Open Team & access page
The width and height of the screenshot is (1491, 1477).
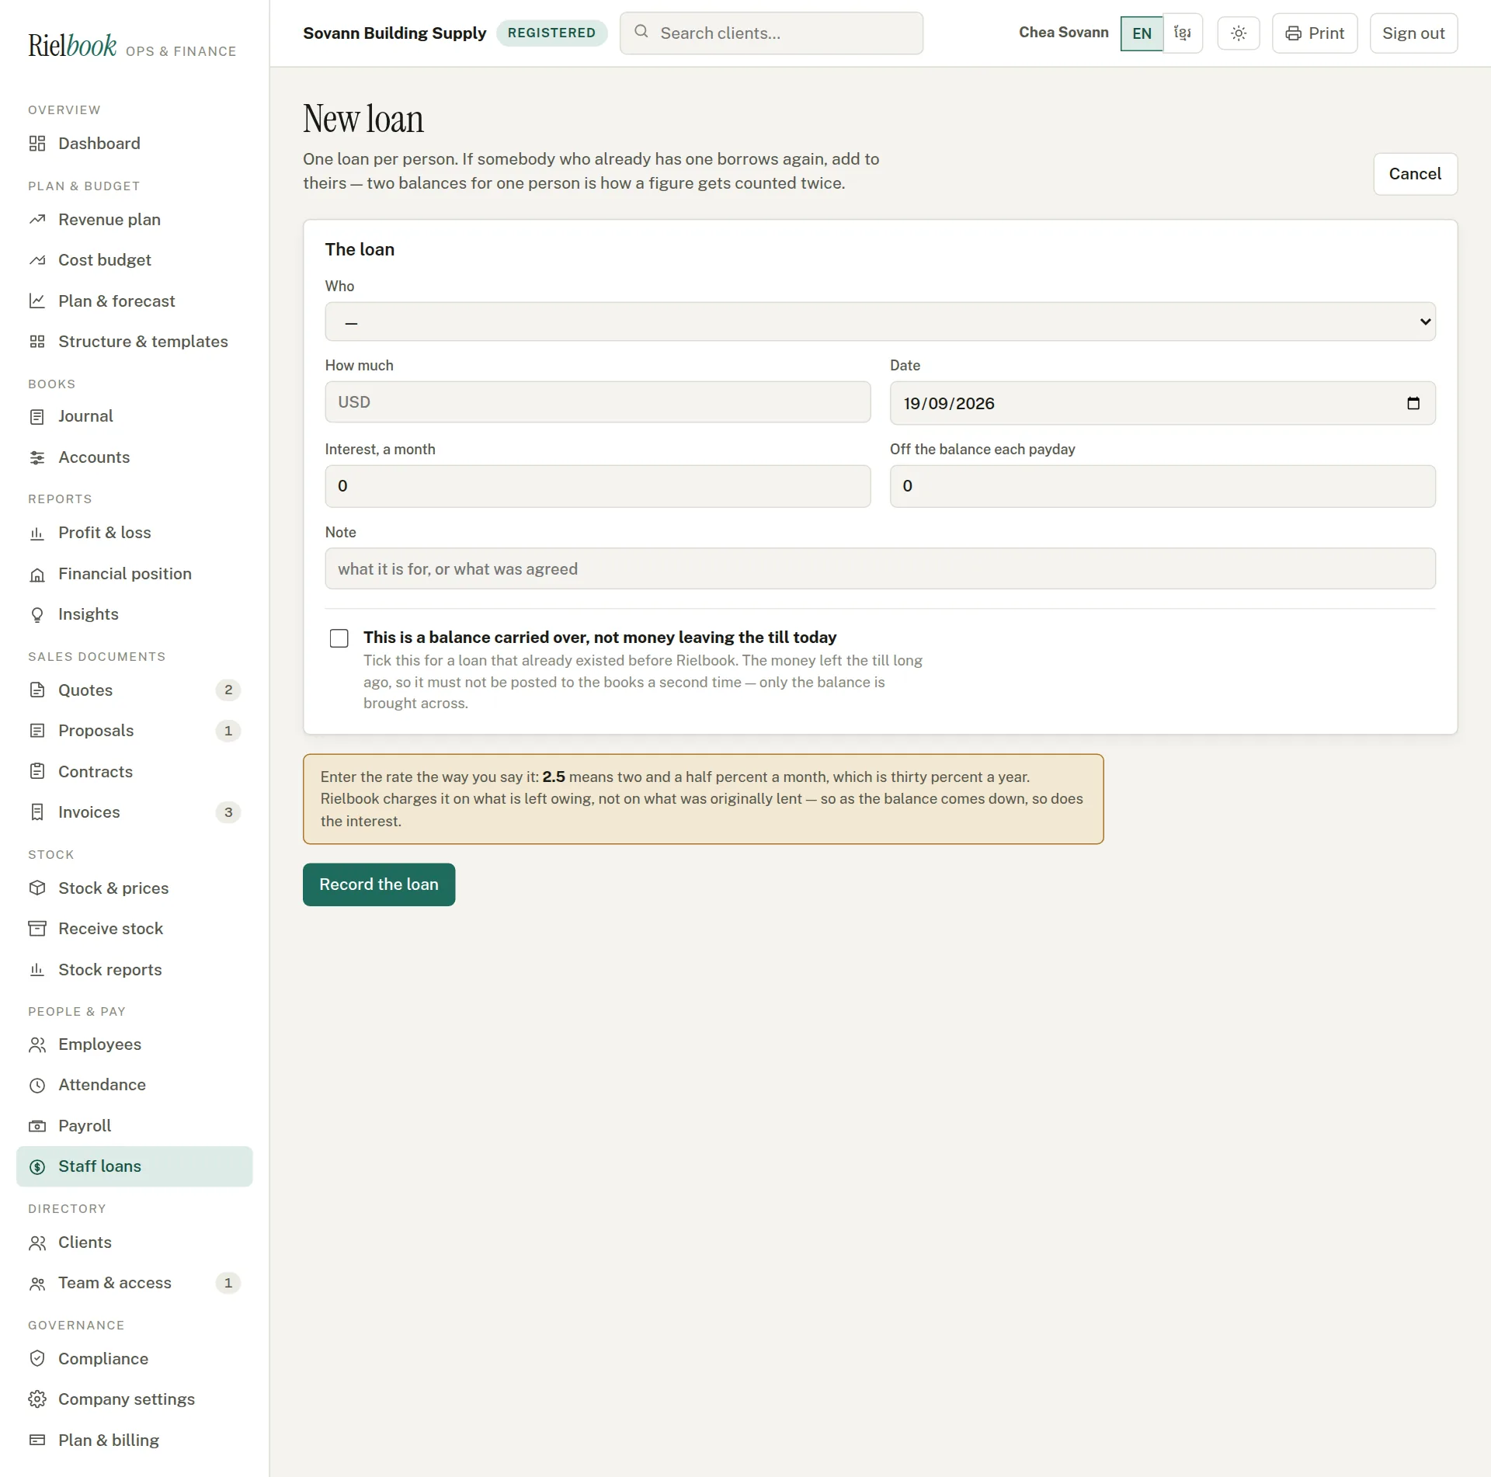134,1283
